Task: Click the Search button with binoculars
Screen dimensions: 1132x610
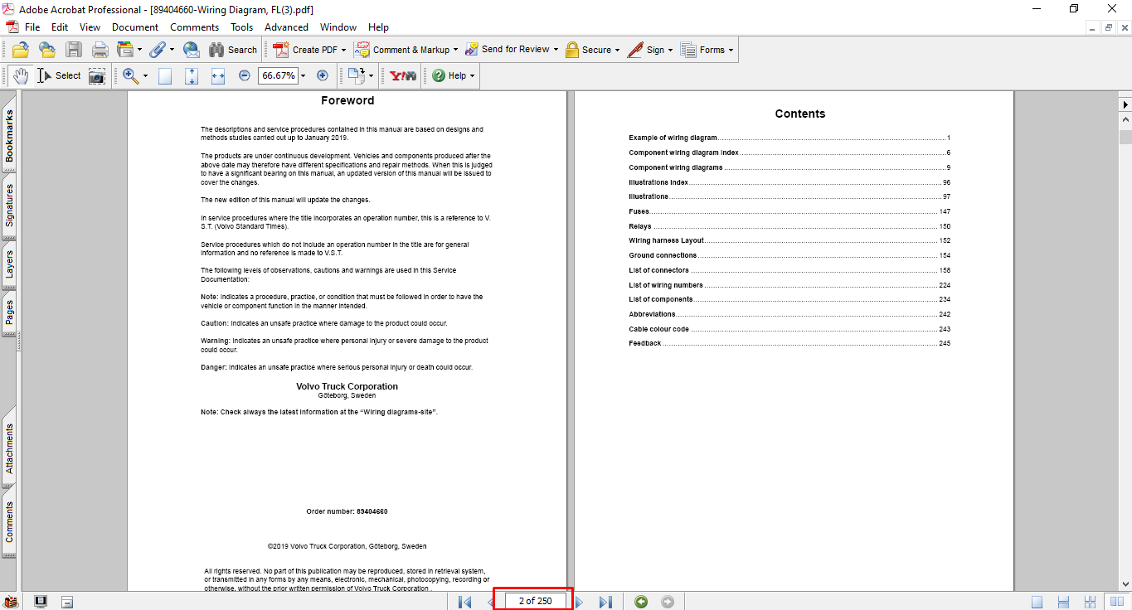Action: pyautogui.click(x=233, y=50)
